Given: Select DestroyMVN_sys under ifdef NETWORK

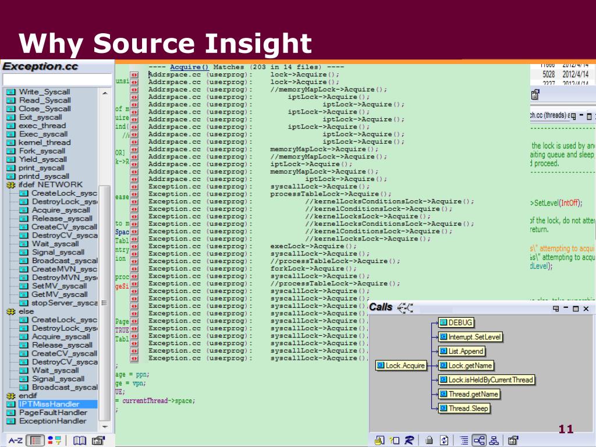Looking at the screenshot, I should [x=64, y=278].
